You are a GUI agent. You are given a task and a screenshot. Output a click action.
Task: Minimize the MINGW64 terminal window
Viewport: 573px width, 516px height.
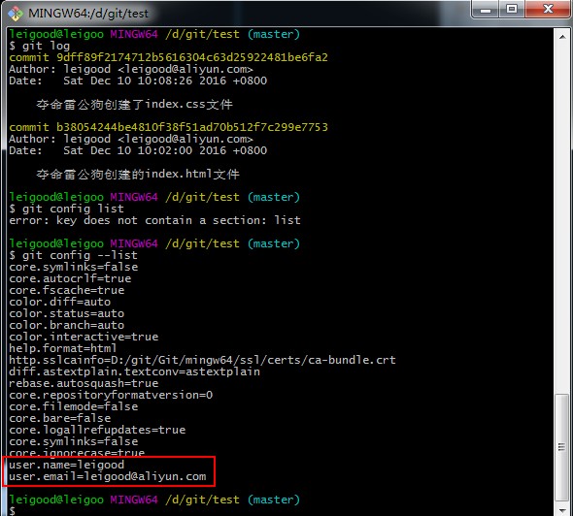486,9
